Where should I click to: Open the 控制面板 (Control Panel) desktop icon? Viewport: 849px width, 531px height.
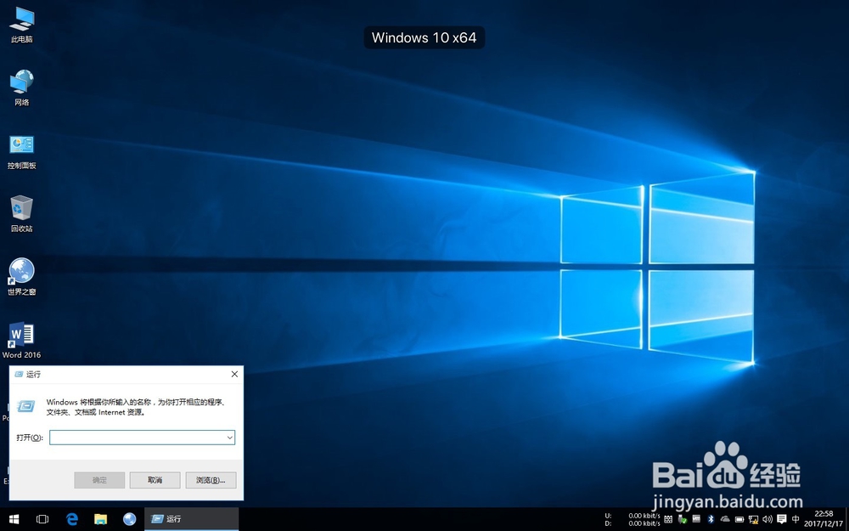click(22, 152)
